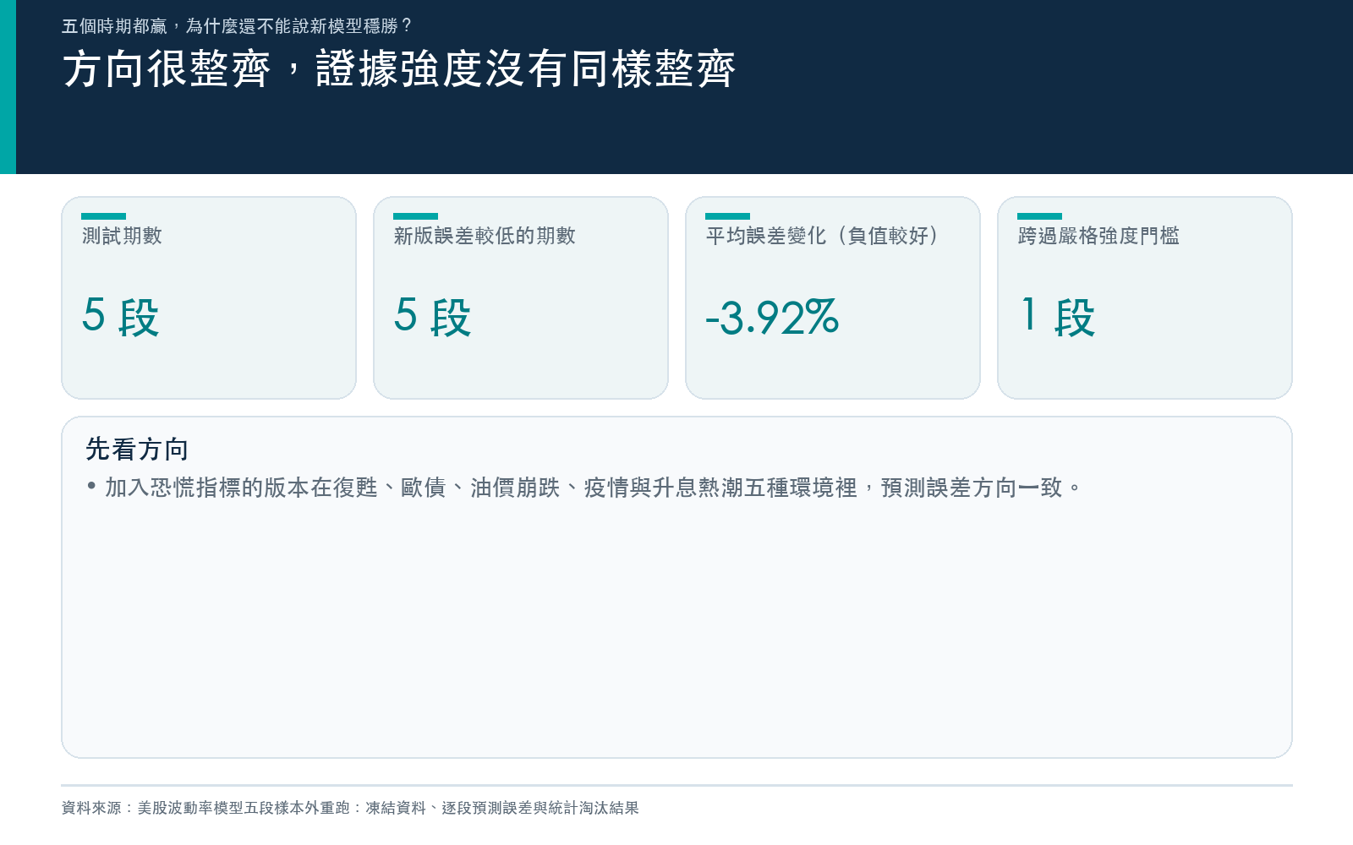
Task: Click the 跨過嚴格強度門檻 label
Action: [1098, 236]
